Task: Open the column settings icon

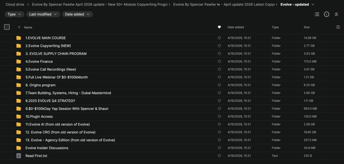Action: coord(338,27)
